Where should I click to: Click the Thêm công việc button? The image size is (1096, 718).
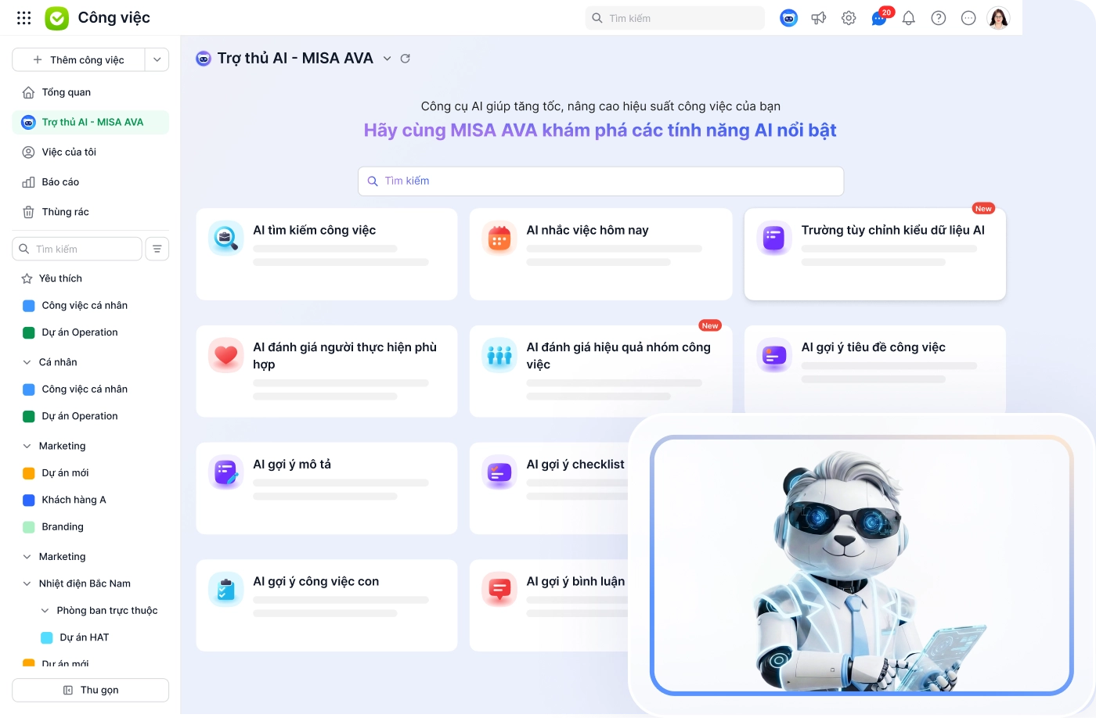pos(79,59)
